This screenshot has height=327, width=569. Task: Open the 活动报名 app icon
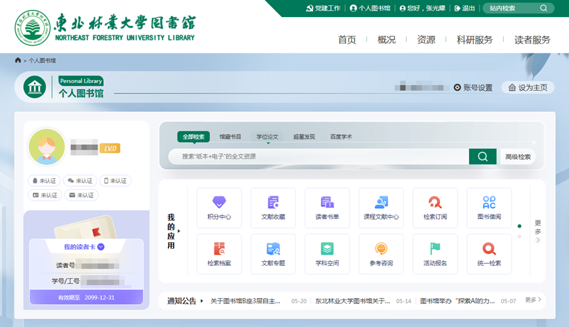click(x=435, y=254)
